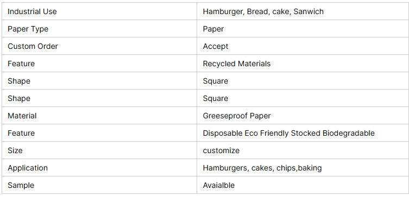
Task: Click the Industrial Use label cell
Action: (x=99, y=11)
